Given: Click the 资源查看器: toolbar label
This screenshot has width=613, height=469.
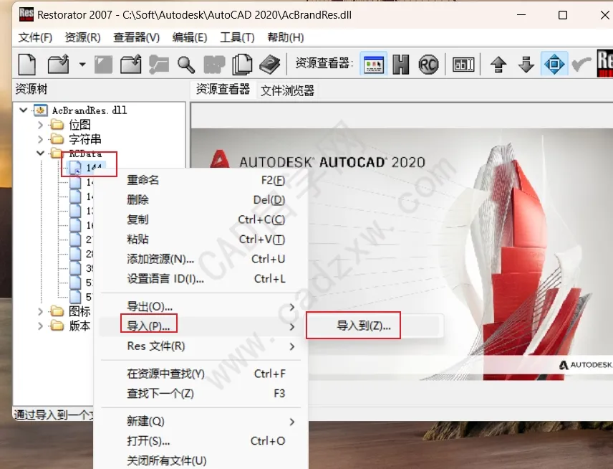Looking at the screenshot, I should coord(324,63).
